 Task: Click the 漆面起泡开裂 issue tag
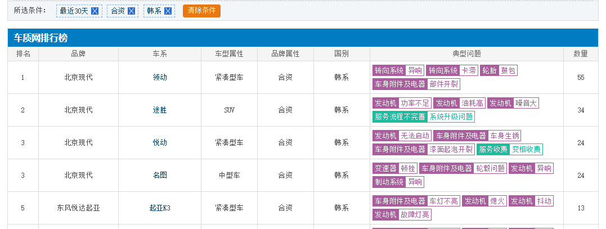[x=424, y=149]
